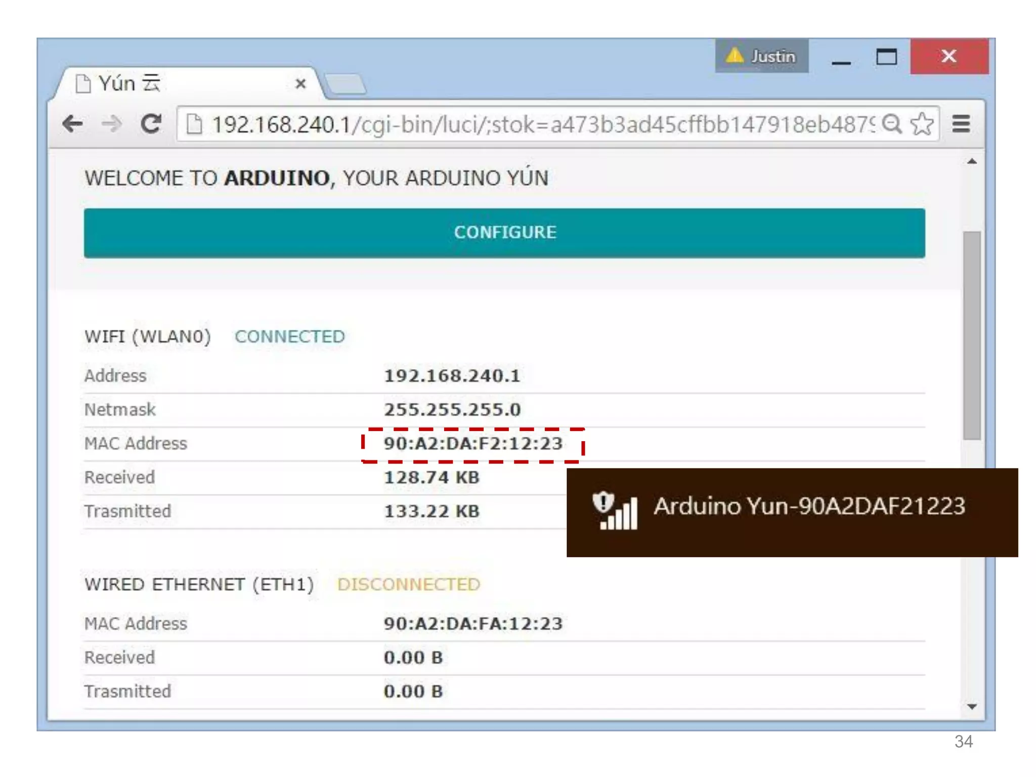The image size is (1036, 777).
Task: Open the Chrome hamburger menu
Action: [961, 124]
